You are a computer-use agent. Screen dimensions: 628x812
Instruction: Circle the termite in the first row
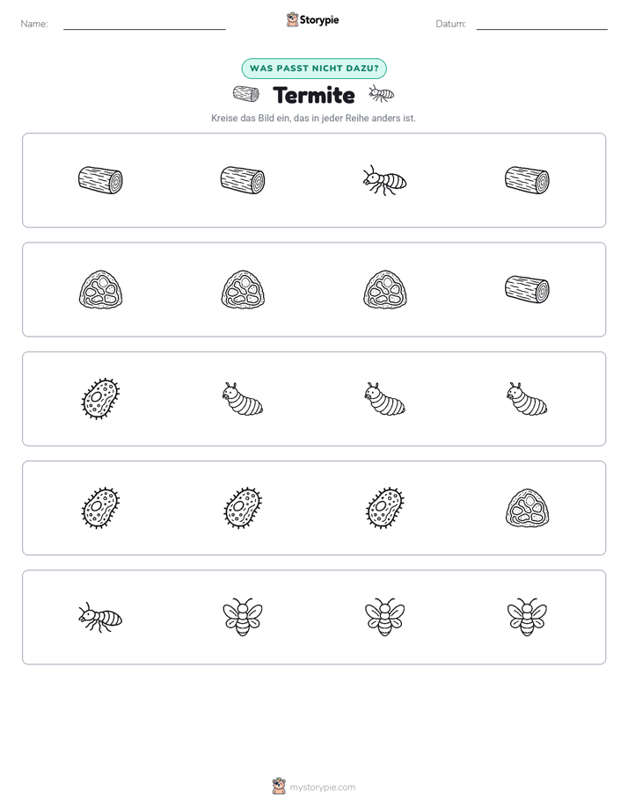(x=384, y=180)
